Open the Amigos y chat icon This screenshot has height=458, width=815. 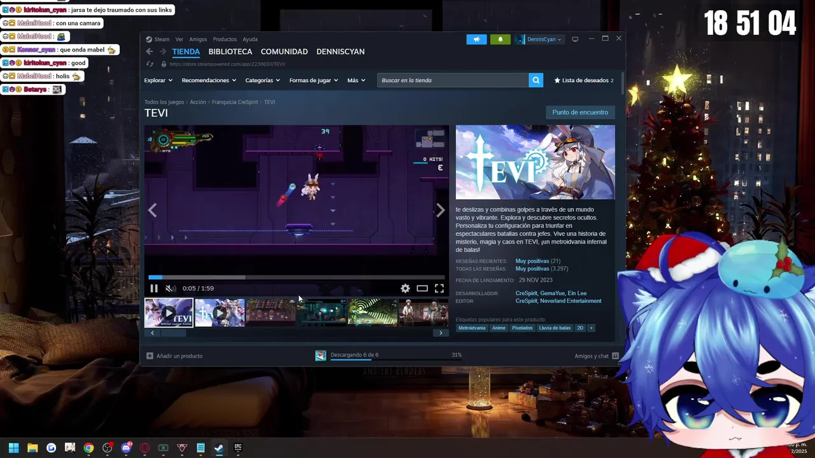point(615,356)
